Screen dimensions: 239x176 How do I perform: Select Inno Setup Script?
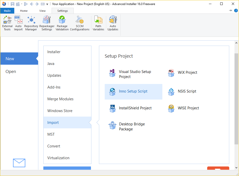pos(133,92)
